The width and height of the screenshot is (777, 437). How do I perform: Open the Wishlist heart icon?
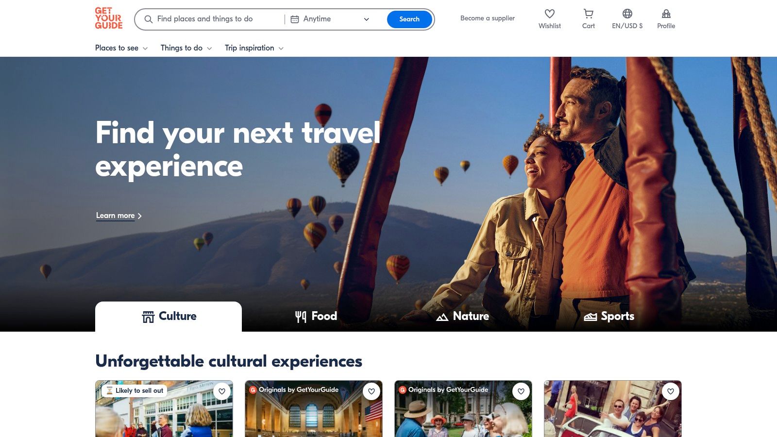(549, 14)
